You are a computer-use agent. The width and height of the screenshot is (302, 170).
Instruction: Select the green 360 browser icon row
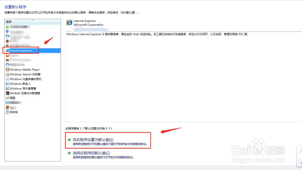(x=33, y=27)
